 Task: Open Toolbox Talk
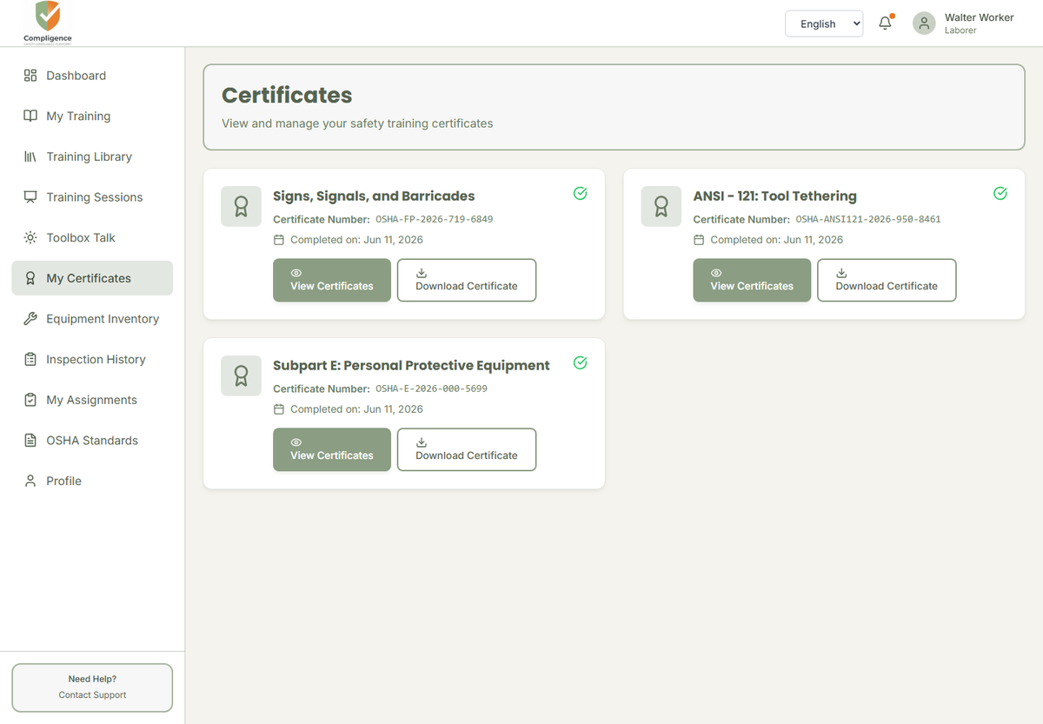(x=92, y=238)
